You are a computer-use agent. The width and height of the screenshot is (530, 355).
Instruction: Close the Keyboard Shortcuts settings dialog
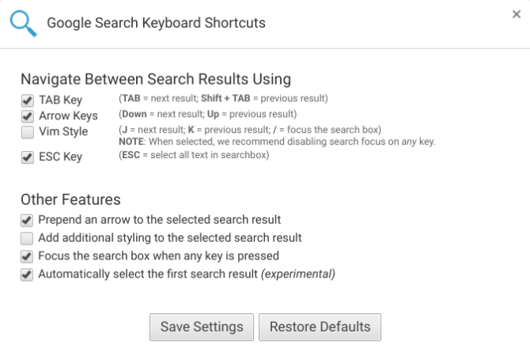(x=517, y=14)
